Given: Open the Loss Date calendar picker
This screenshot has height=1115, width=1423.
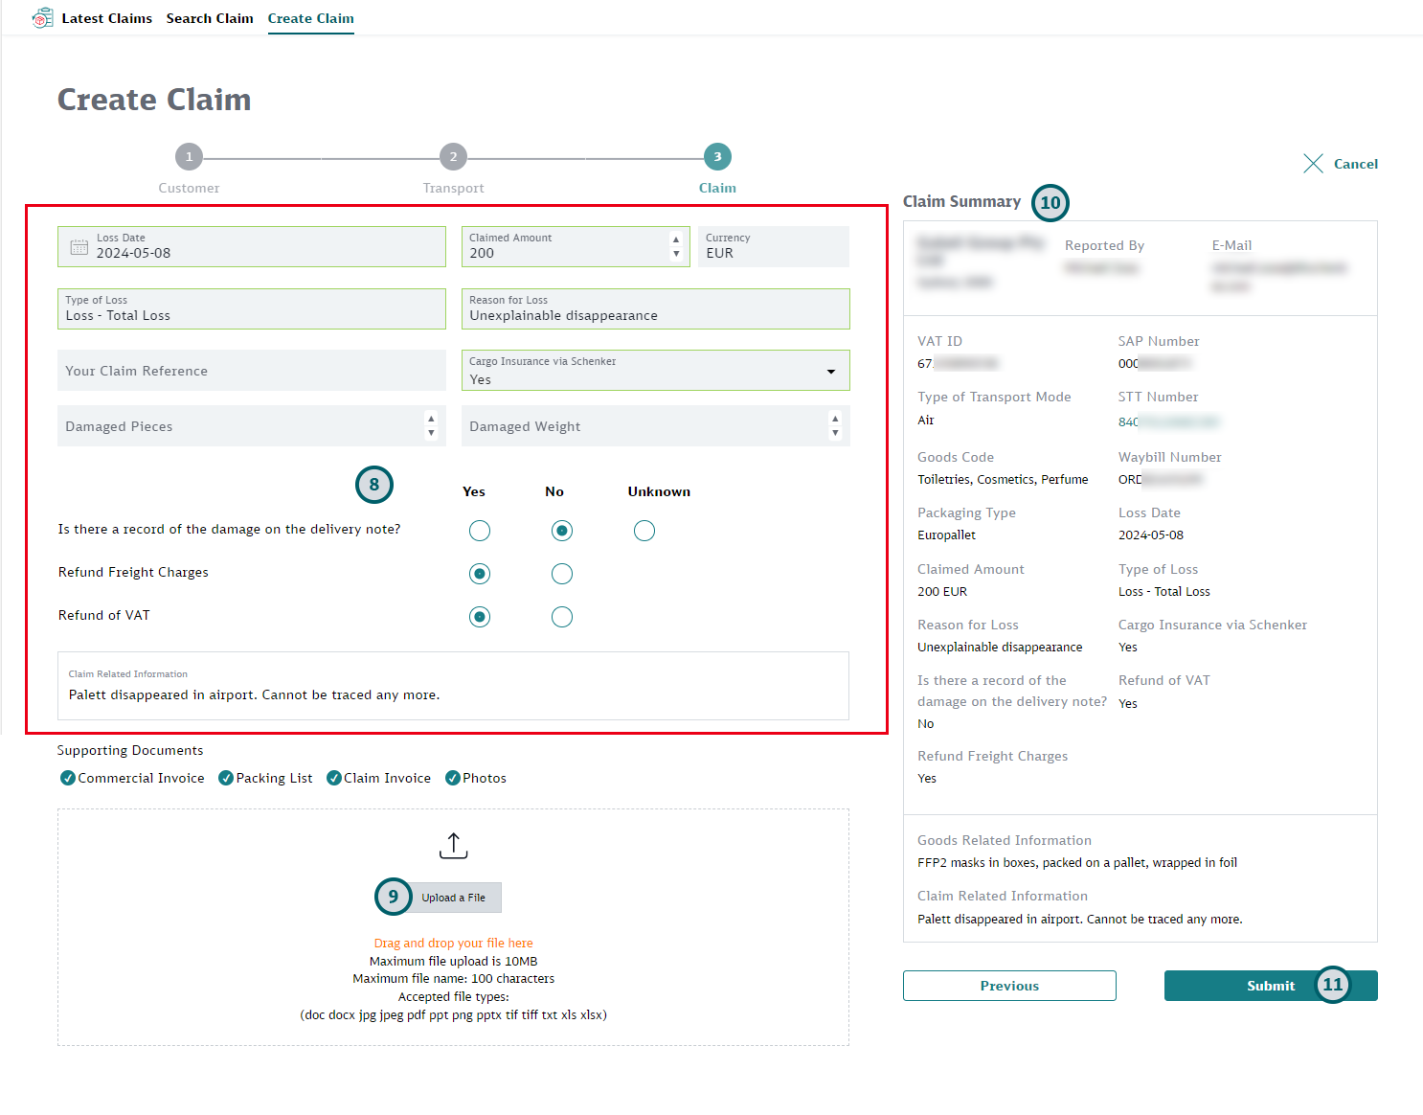Looking at the screenshot, I should 79,246.
